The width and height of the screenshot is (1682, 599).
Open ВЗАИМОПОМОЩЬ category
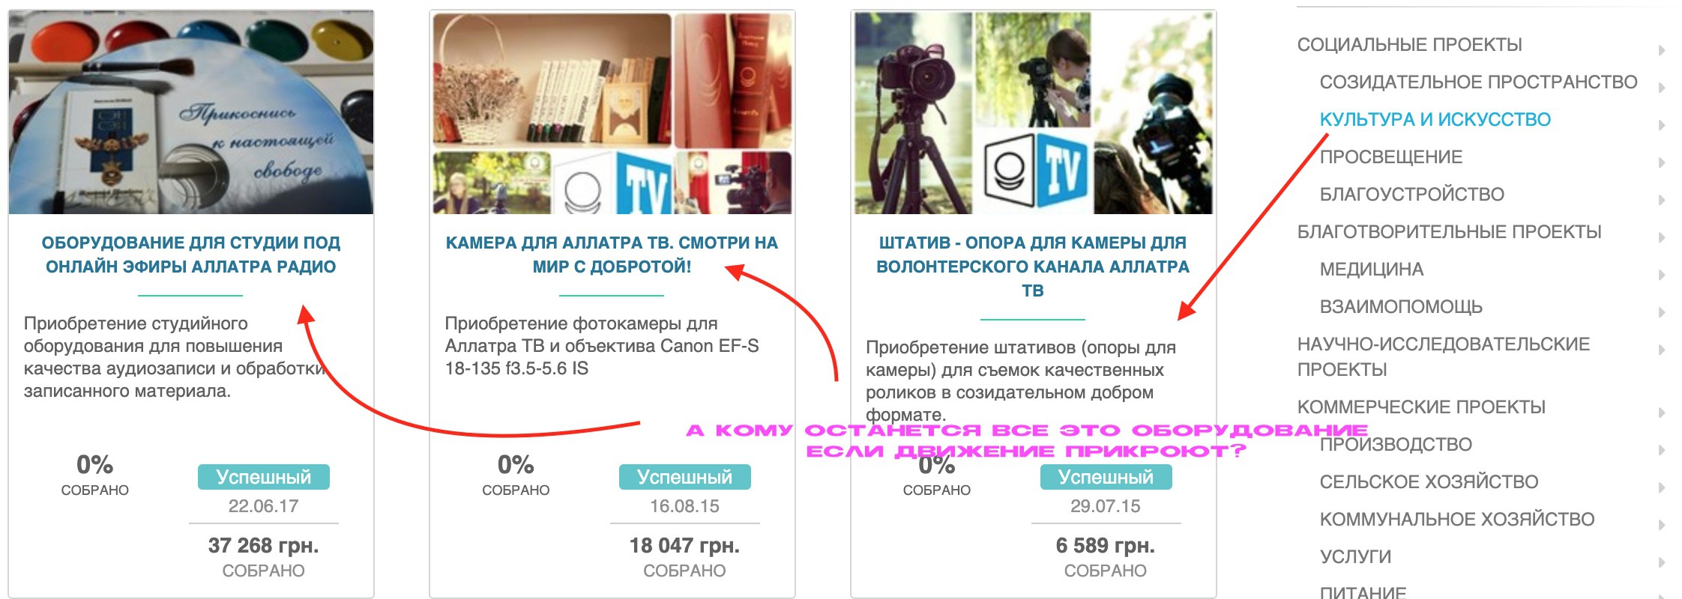[1401, 306]
